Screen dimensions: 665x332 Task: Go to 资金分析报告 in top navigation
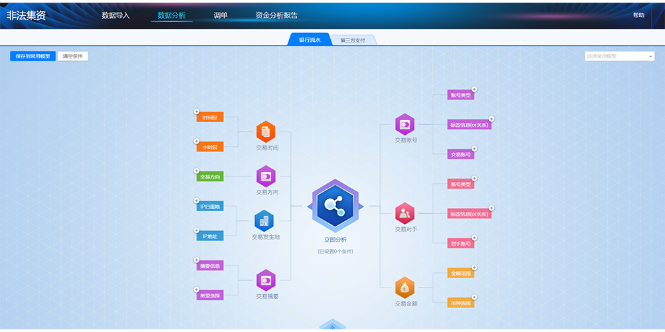click(276, 15)
